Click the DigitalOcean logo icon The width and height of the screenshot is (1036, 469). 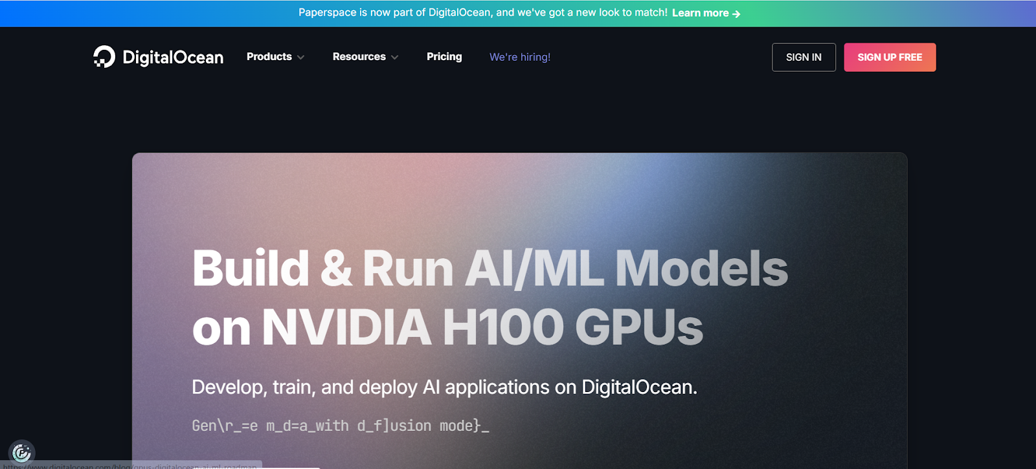click(x=104, y=57)
